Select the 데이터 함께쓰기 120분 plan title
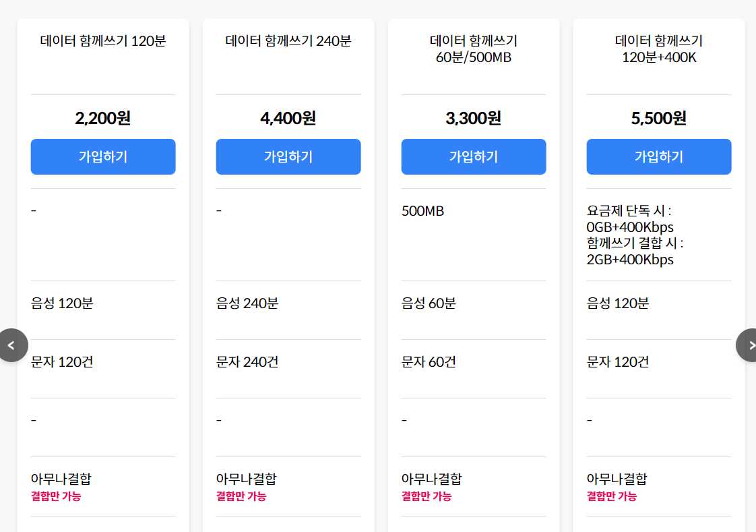The image size is (756, 532). pyautogui.click(x=102, y=41)
